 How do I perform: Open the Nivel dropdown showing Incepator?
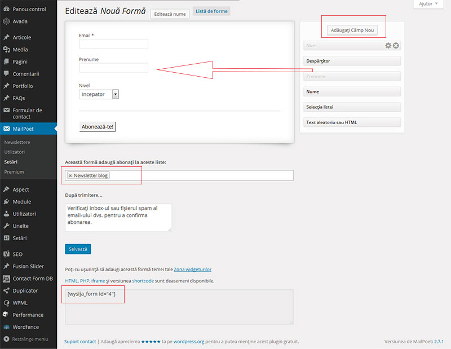[99, 95]
